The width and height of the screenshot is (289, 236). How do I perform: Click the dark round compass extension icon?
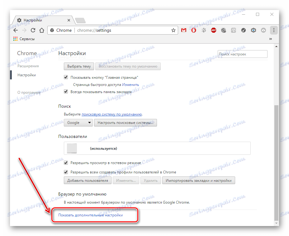244,30
